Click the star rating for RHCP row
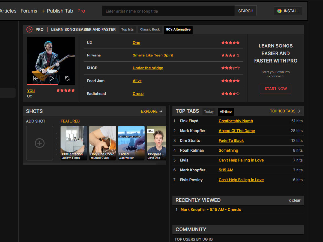Screen dimensions: 323x242 click(230, 68)
